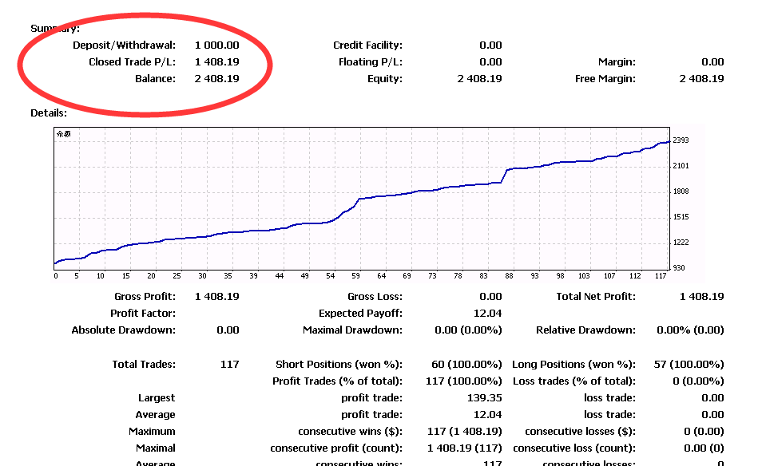Select the Equity value 2 408.19
Screen dimensions: 758x466
[x=479, y=79]
